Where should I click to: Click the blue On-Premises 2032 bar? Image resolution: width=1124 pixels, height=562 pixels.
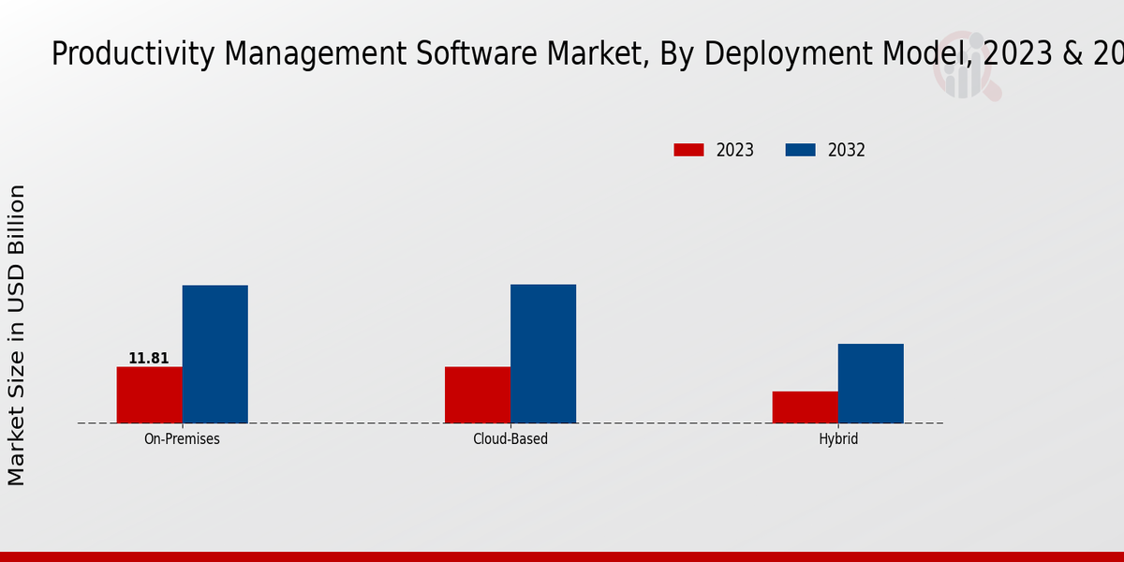coord(214,354)
